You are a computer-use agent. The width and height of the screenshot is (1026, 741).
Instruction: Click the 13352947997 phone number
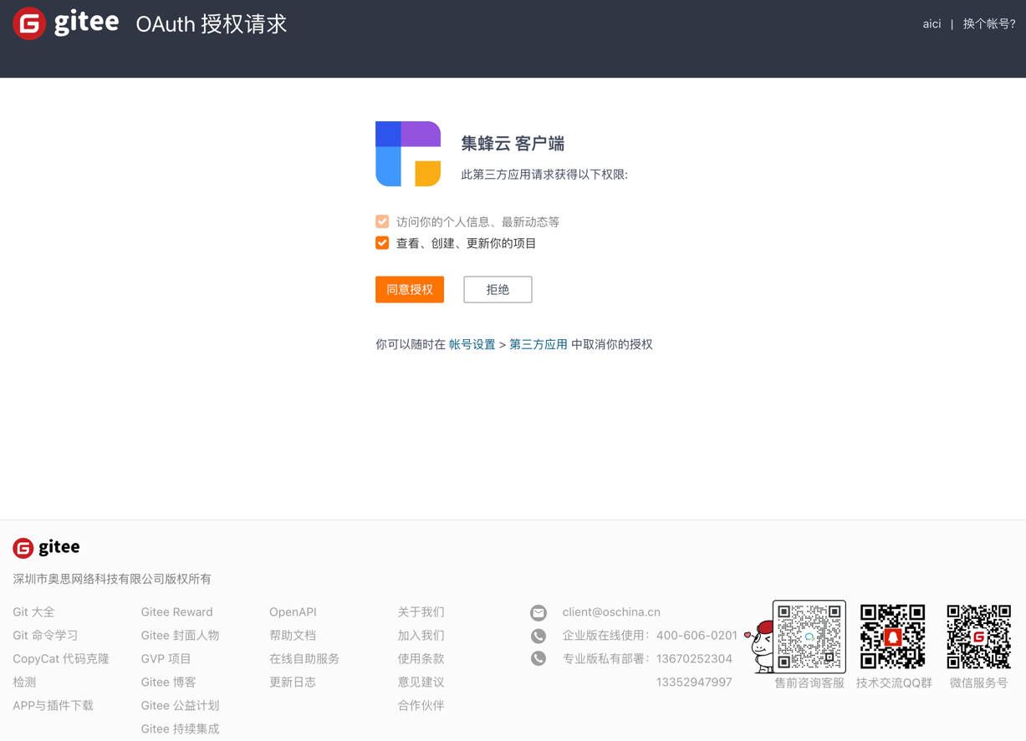694,683
